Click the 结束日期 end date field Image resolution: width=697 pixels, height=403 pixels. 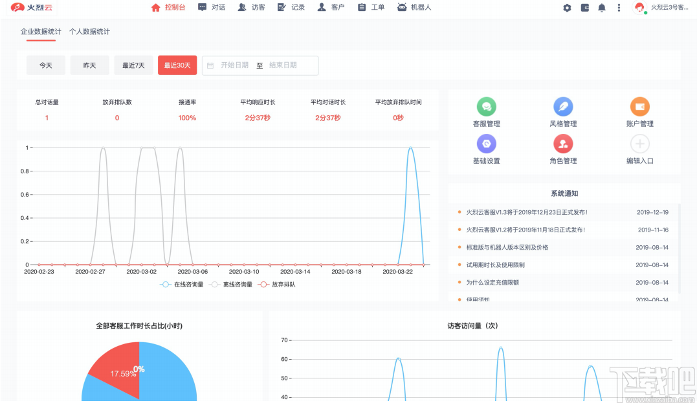coord(283,65)
